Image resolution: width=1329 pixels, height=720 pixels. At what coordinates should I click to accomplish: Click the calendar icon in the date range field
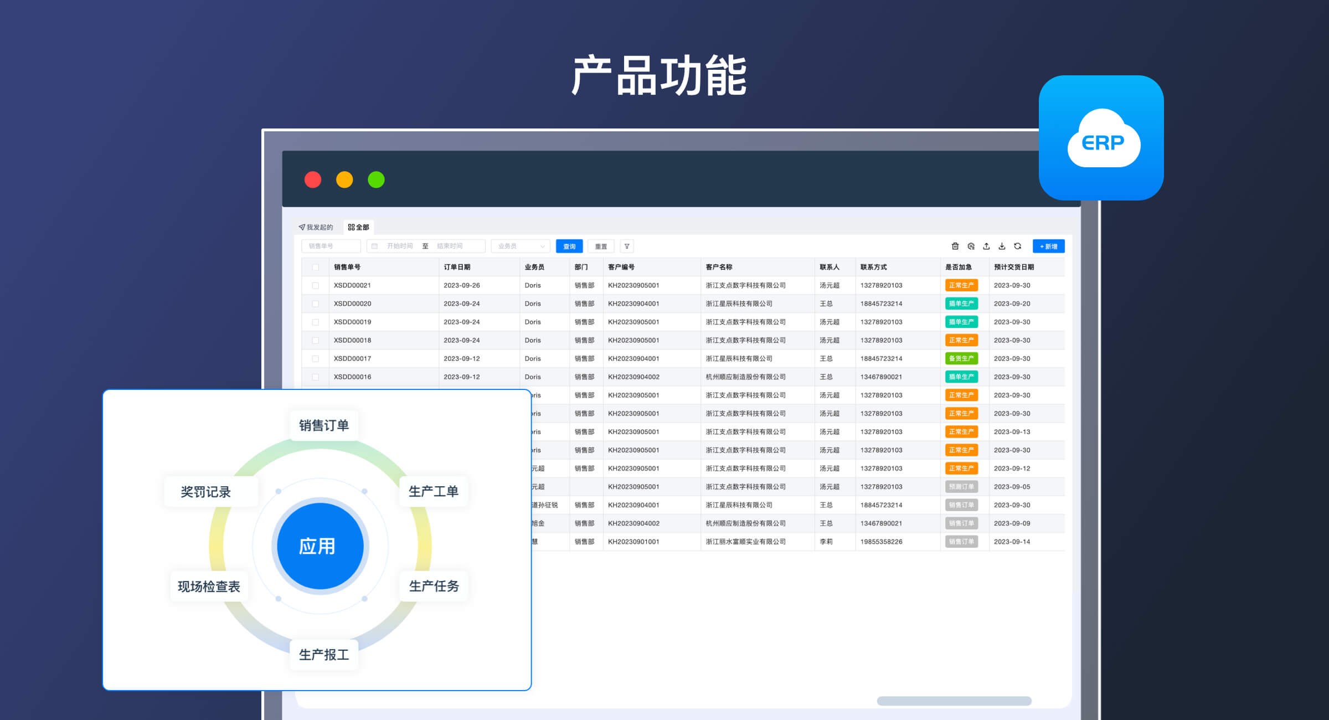[x=375, y=246]
